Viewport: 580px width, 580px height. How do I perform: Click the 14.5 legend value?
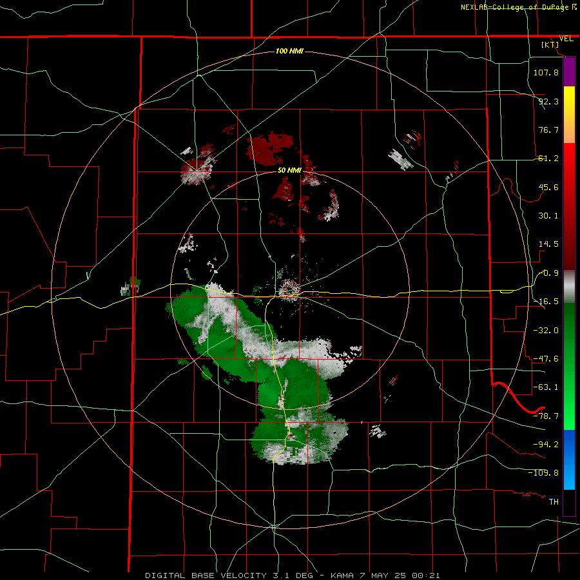point(548,244)
